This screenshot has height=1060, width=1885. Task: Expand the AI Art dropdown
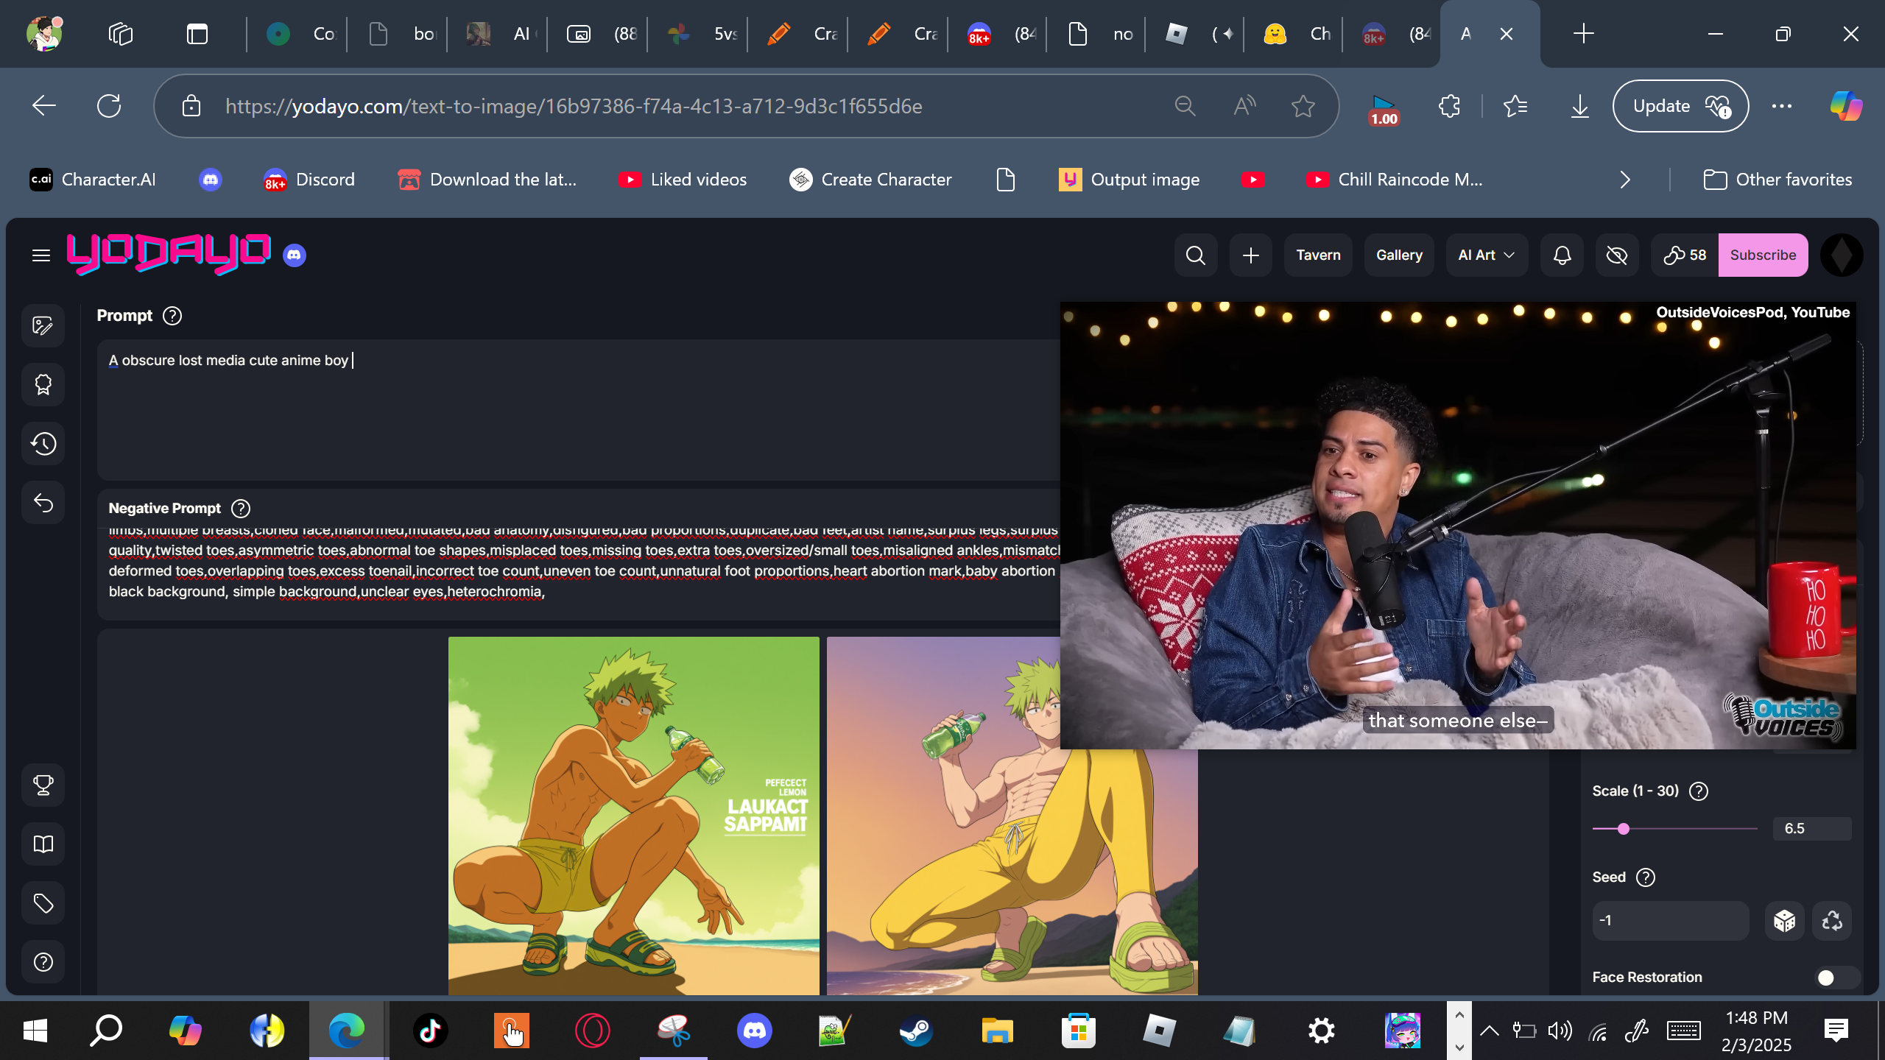click(x=1487, y=255)
